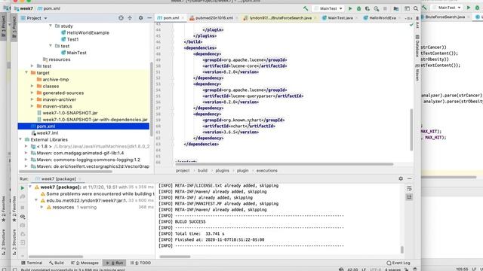
Task: Click '4 spaces' indent in status bar
Action: click(x=392, y=269)
